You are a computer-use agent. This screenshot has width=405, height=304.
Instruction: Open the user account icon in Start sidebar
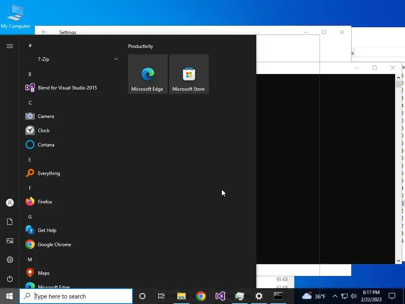[10, 203]
